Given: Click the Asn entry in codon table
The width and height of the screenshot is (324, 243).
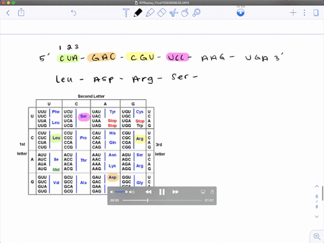Looking at the screenshot, I should pyautogui.click(x=112, y=155).
